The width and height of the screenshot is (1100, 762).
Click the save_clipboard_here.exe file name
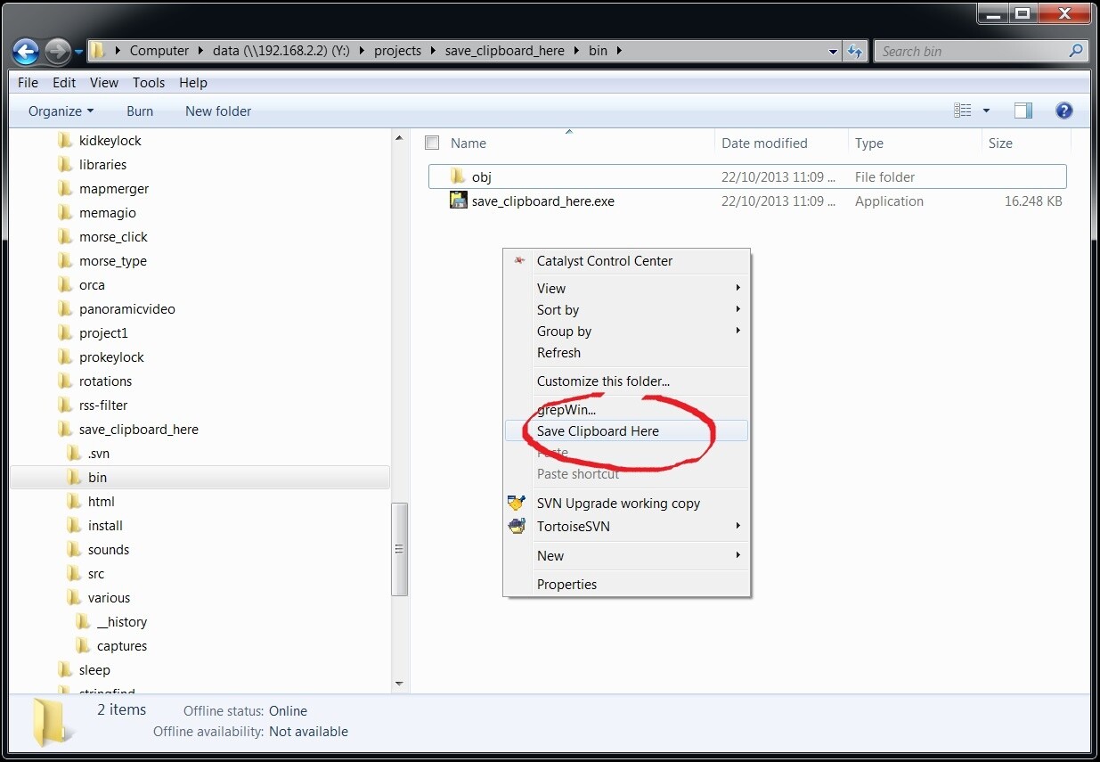coord(543,201)
